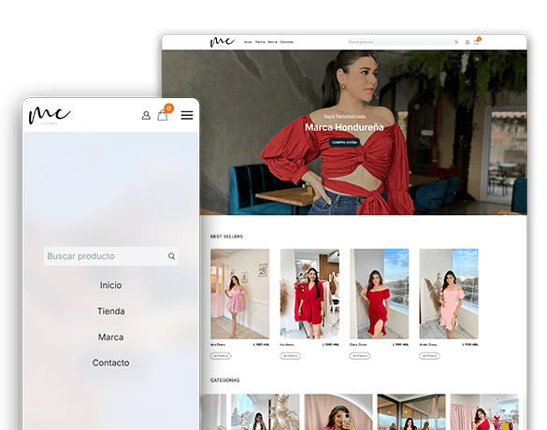Image resolution: width=547 pixels, height=430 pixels.
Task: Open the light pink dress product thumbnail
Action: point(449,294)
